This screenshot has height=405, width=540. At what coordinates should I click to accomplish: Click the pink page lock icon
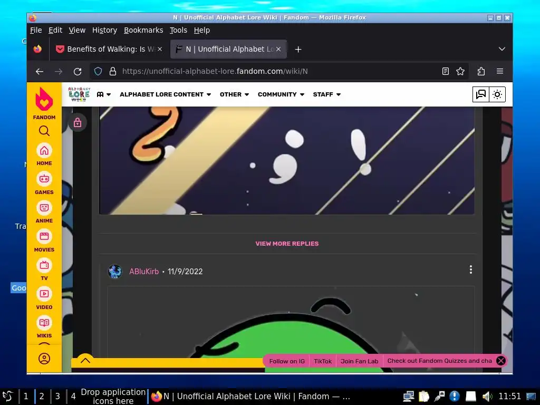[78, 122]
